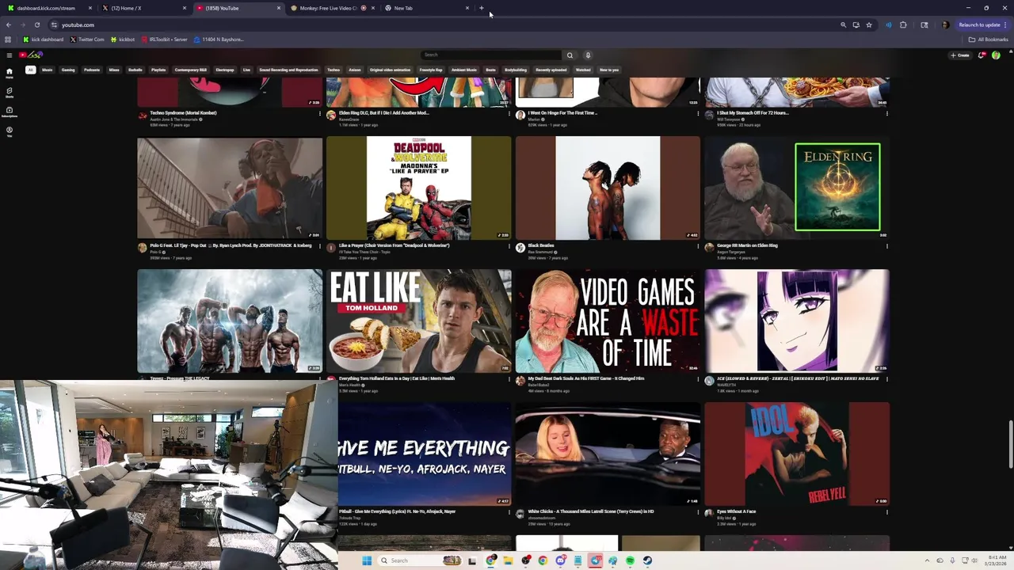Go back in Chrome

click(9, 25)
